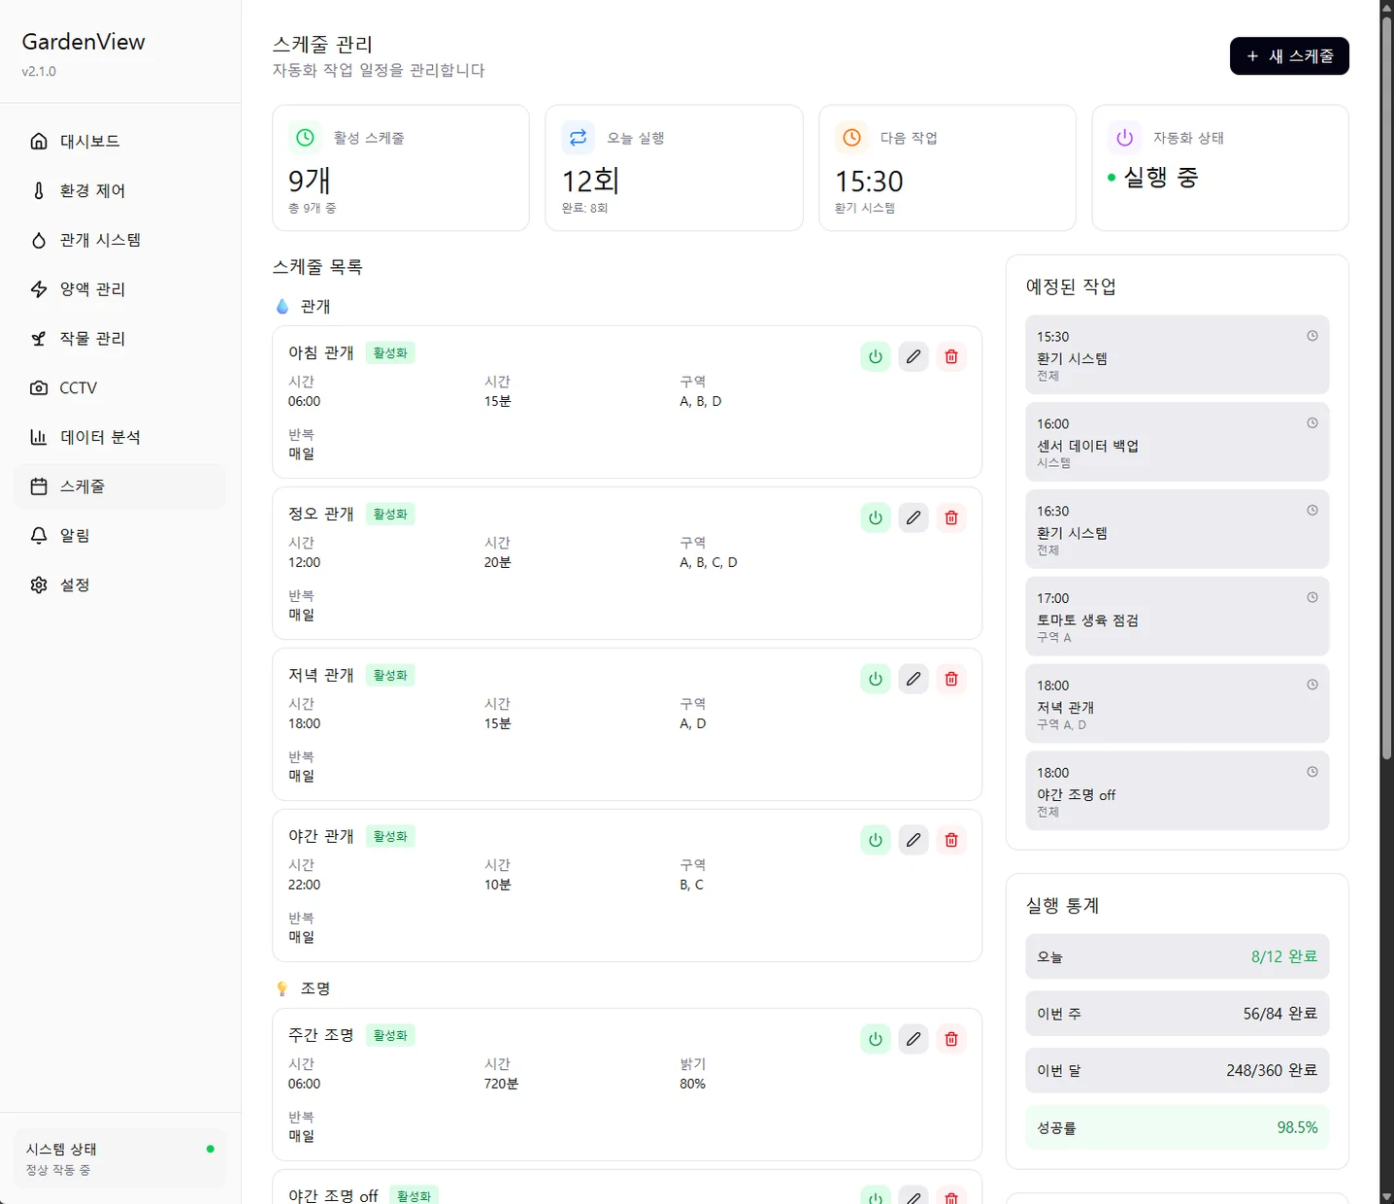
Task: Open the 16:00 센서 데이터 백업 task
Action: click(x=1178, y=442)
